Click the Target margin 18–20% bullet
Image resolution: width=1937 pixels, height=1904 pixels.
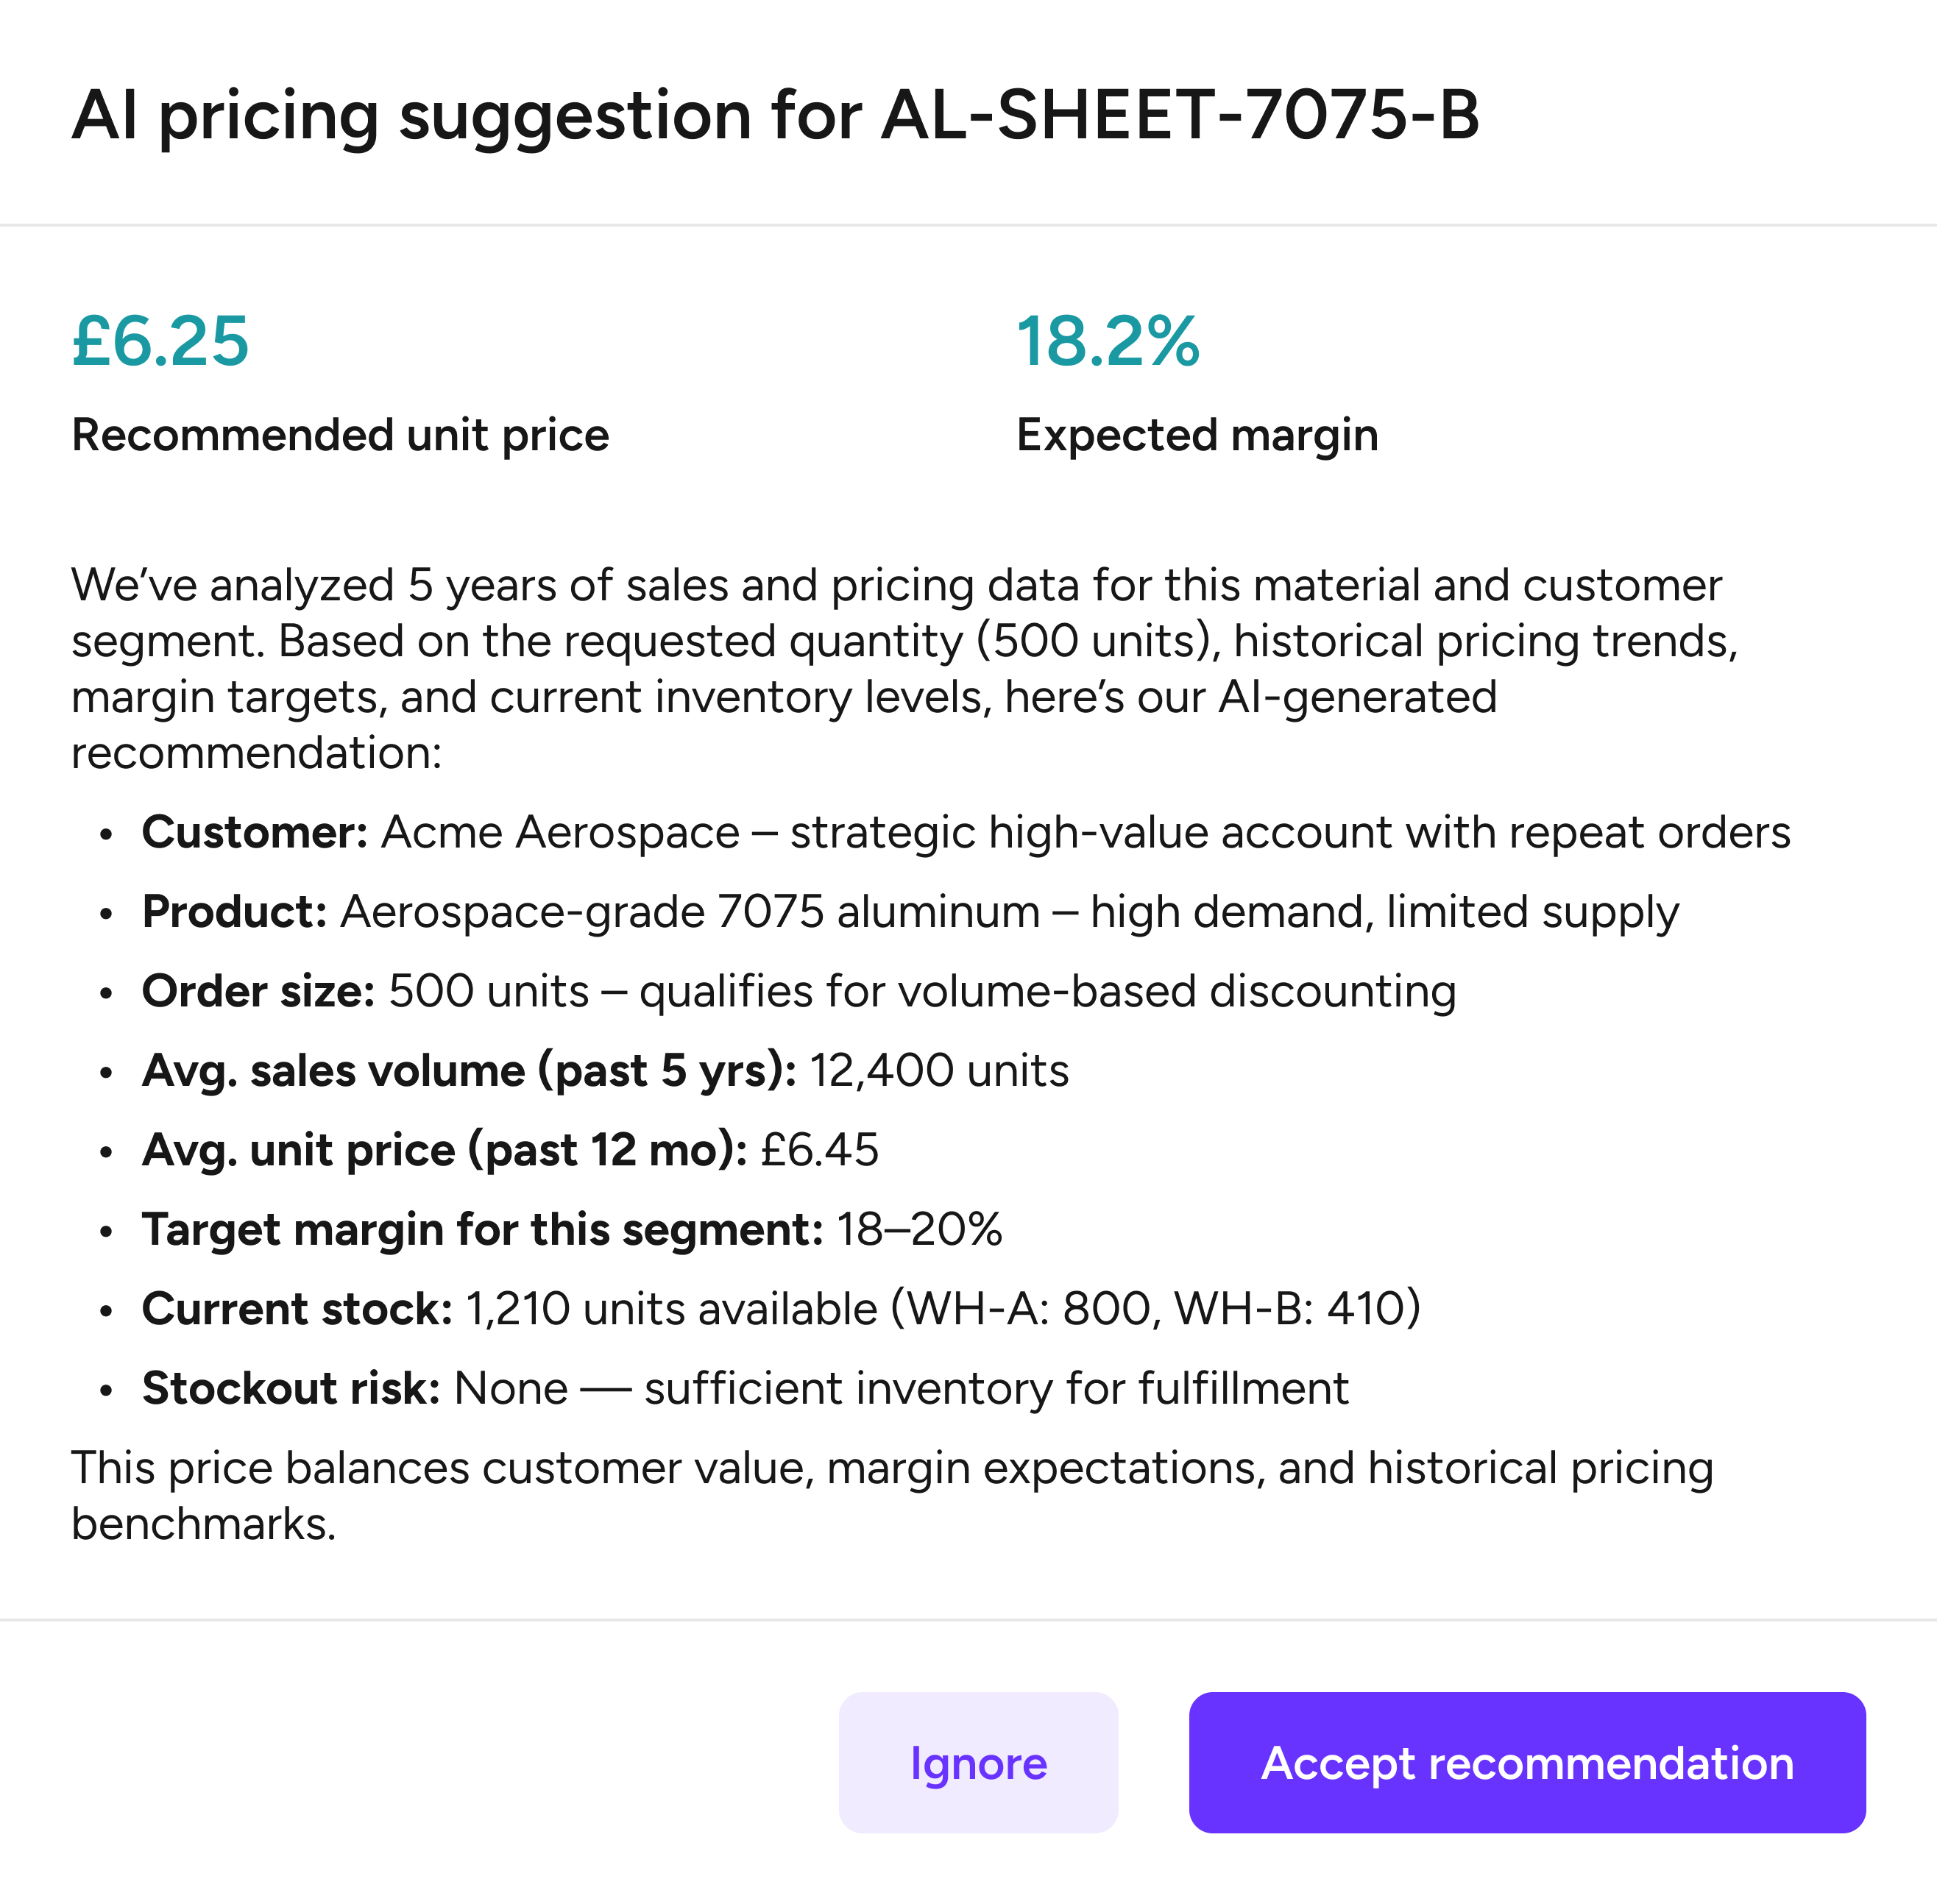[571, 1229]
